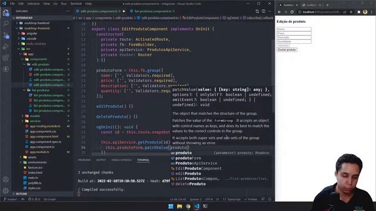Click the open changes icon in editor toolbar

tap(257, 11)
